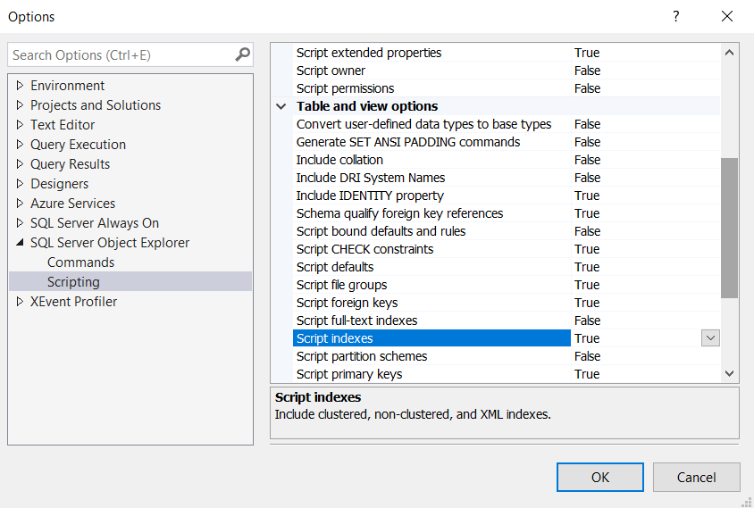Collapse the SQL Server Object Explorer node
This screenshot has height=508, width=754.
(20, 243)
